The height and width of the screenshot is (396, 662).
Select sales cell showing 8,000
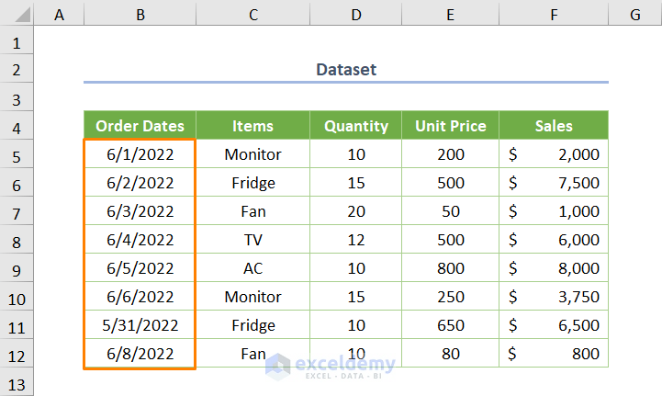point(554,267)
